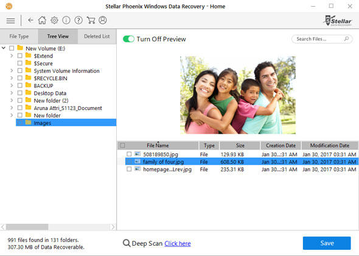Screen dimensions: 359x256
Task: Check the $Secure folder checkbox
Action: [20, 63]
